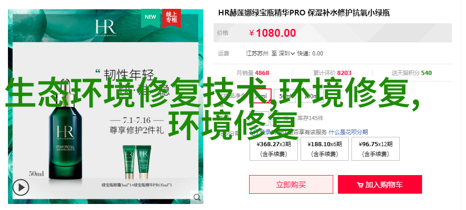Select the 100ml size option
Viewport: 466px width, 210px height.
tap(310, 95)
